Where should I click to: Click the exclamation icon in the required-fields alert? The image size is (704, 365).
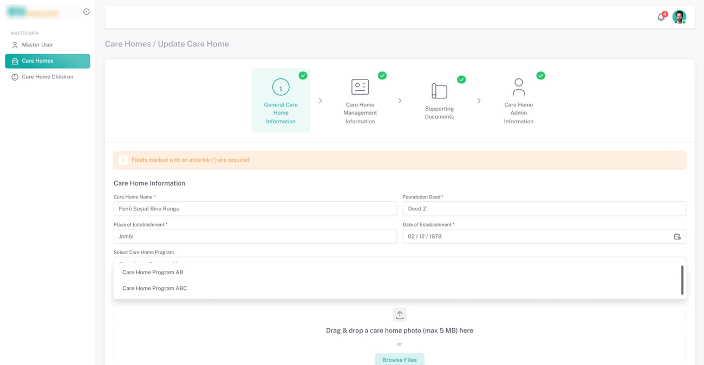pyautogui.click(x=123, y=160)
